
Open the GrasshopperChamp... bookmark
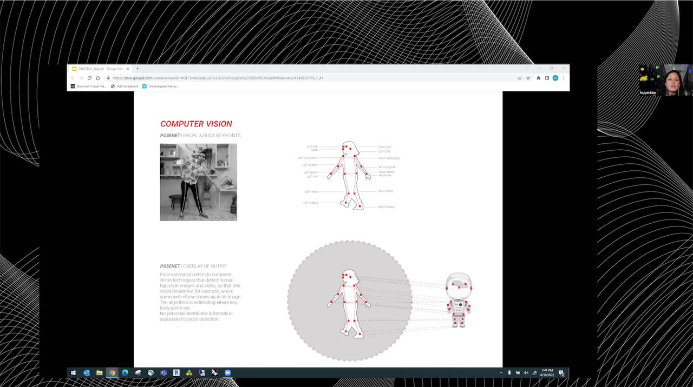click(160, 86)
